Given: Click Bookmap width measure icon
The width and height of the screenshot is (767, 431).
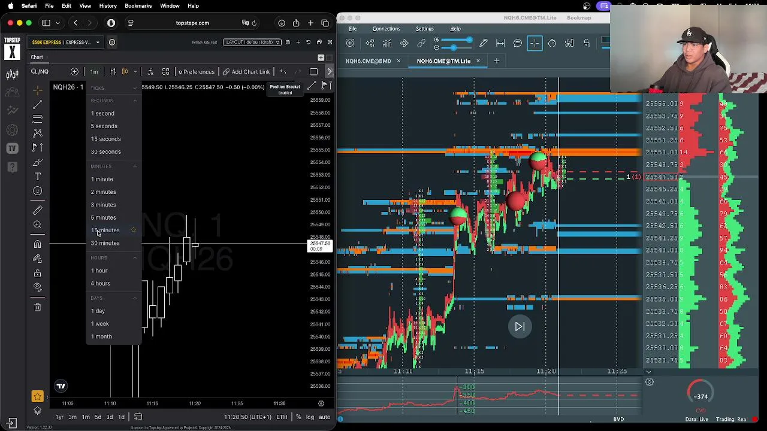Looking at the screenshot, I should coord(500,43).
